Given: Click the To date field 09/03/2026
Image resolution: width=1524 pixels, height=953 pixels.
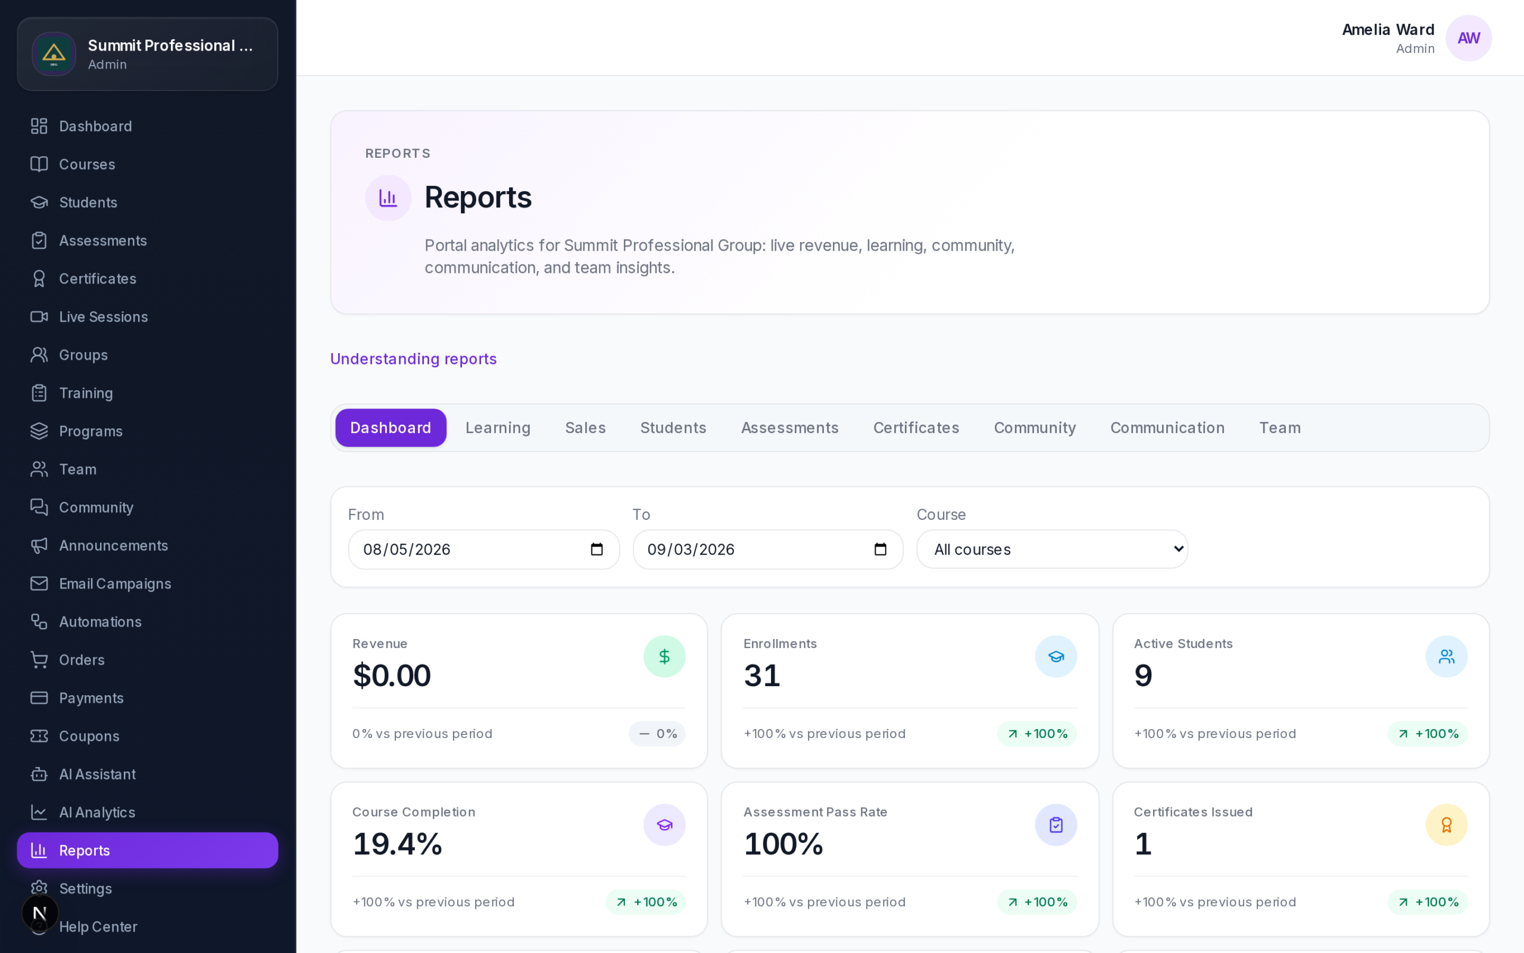Looking at the screenshot, I should pyautogui.click(x=768, y=550).
